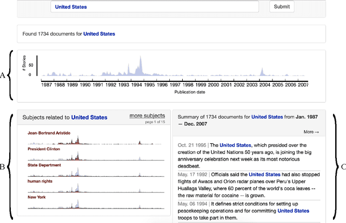Open United States link in May. 17 1992 snippet
Viewport: 346px width, 223px height.
click(264, 175)
